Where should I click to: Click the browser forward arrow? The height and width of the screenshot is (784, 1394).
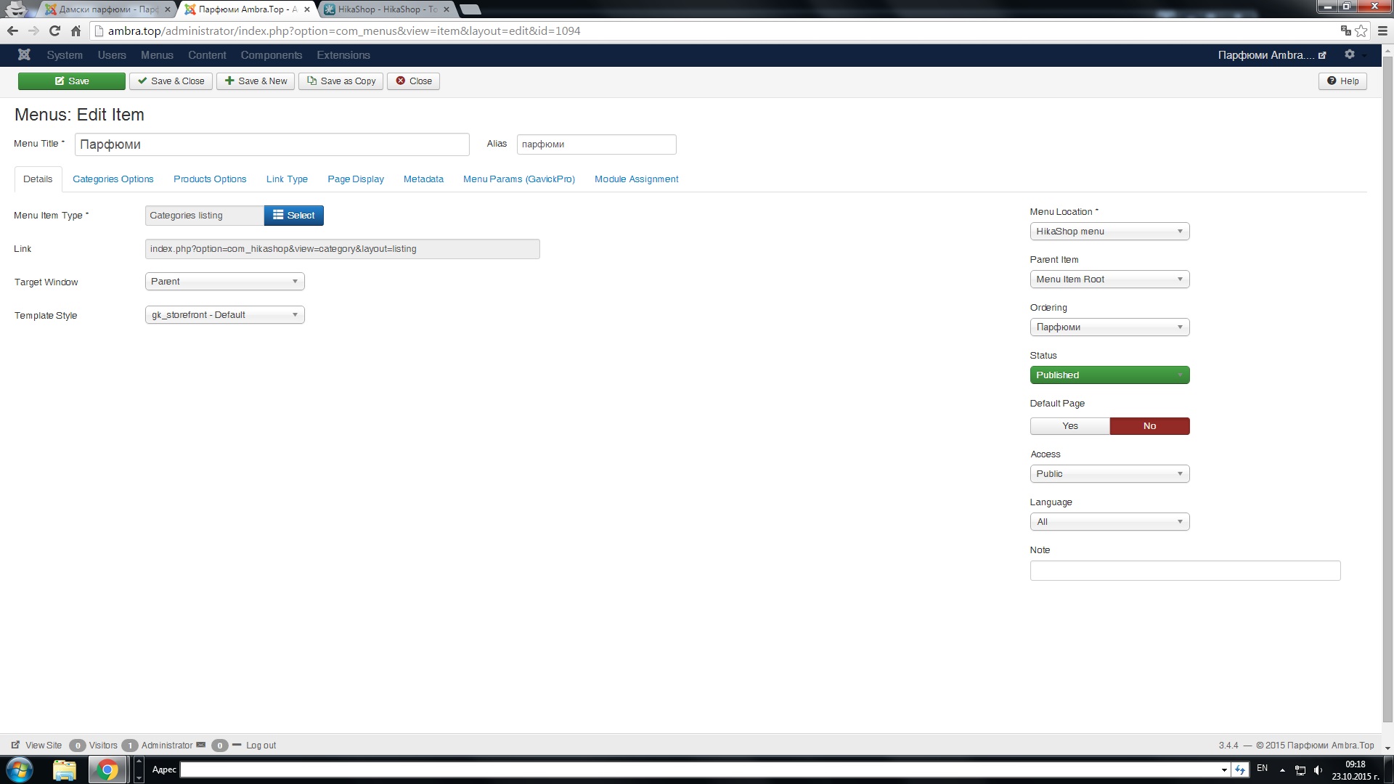[33, 30]
